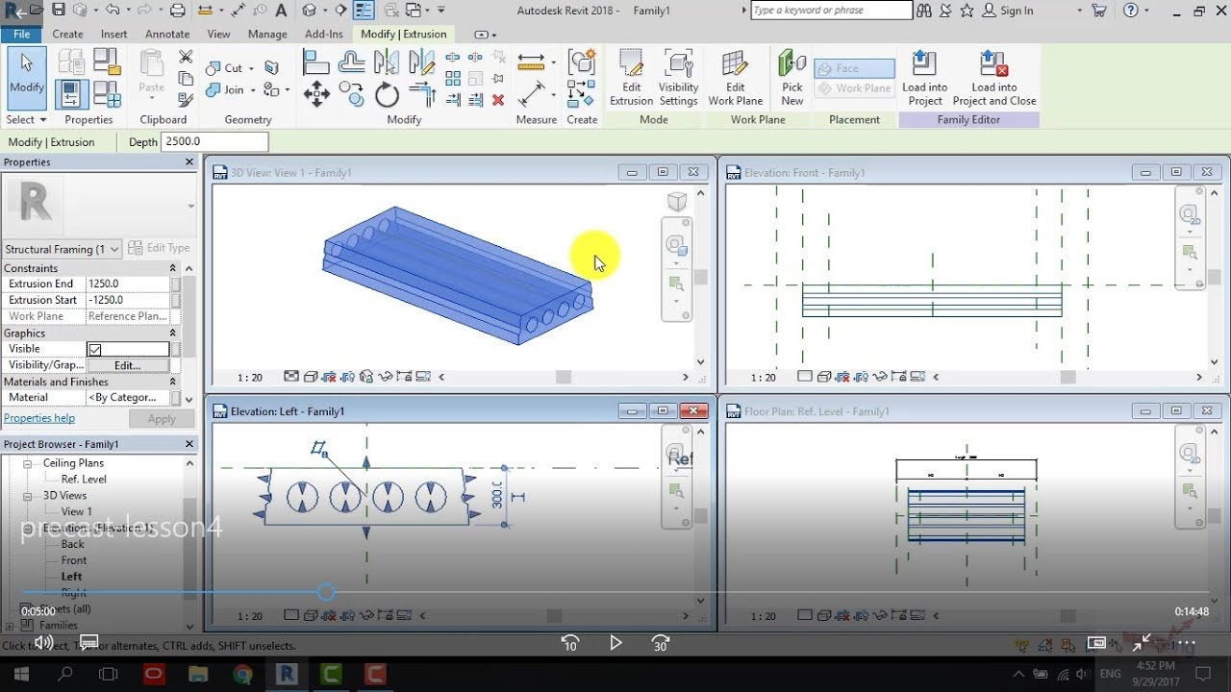Switch to the Manage ribbon tab

267,34
